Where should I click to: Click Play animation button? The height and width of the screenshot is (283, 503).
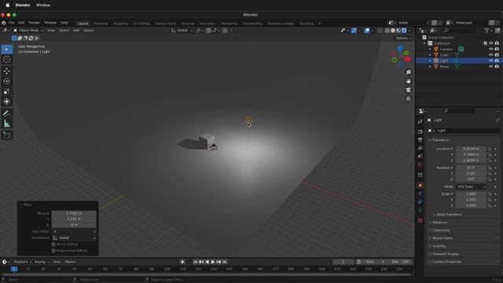click(x=213, y=262)
